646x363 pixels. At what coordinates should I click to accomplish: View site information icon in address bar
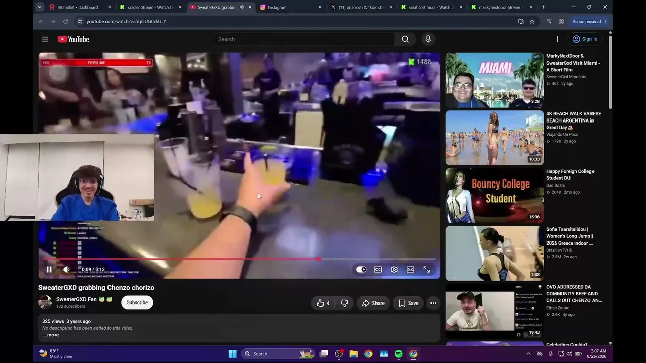80,22
